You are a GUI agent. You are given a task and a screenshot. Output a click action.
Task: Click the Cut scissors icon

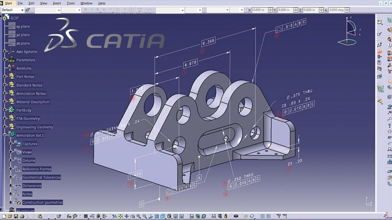click(x=28, y=216)
